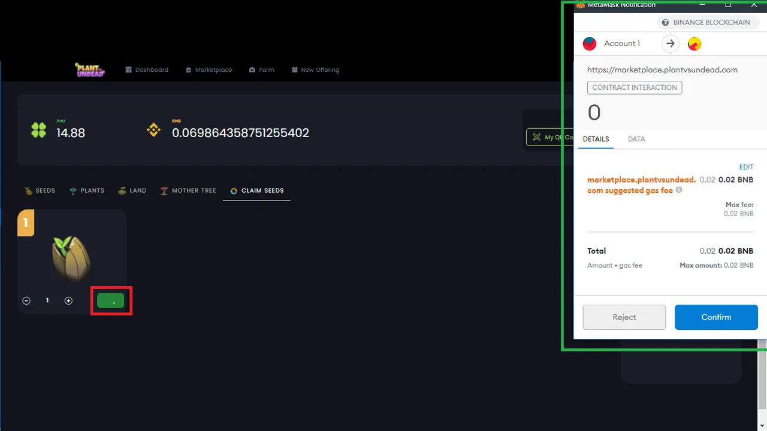Click the green claim button
The width and height of the screenshot is (767, 431).
click(111, 301)
